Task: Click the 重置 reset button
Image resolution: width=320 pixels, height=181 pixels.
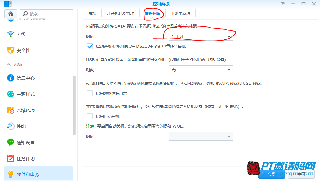Action: 301,174
